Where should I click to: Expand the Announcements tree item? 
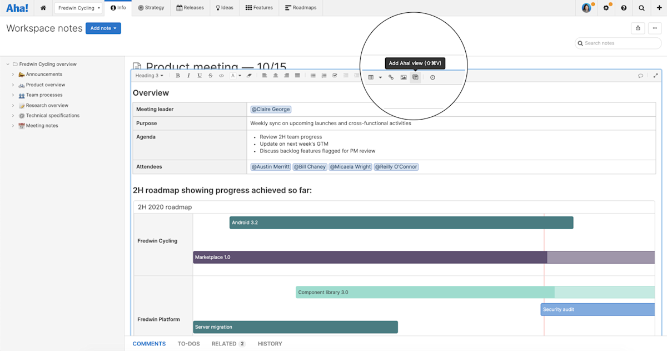(x=13, y=75)
